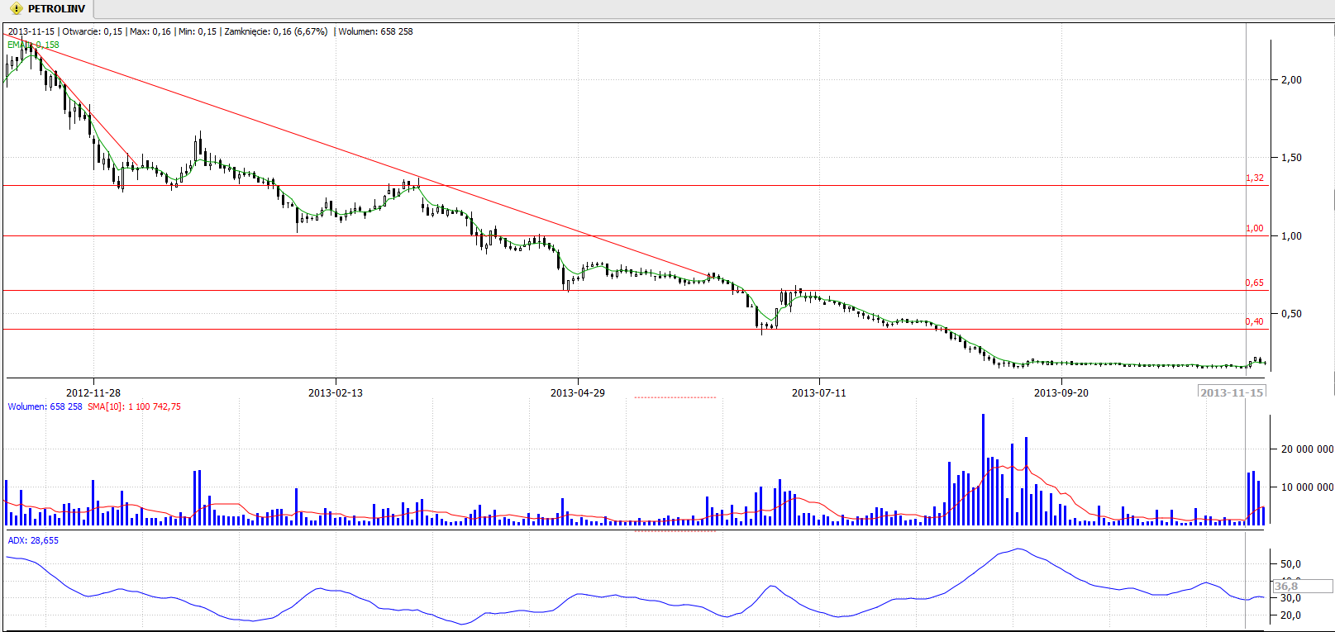
Task: Click the yellow warning icon beside PETROLINV
Action: pos(17,9)
